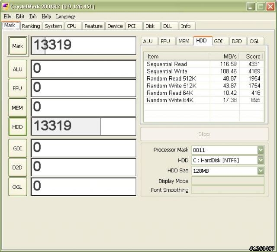This screenshot has width=277, height=252.
Task: Click the total Mark score bar
Action: [x=84, y=45]
